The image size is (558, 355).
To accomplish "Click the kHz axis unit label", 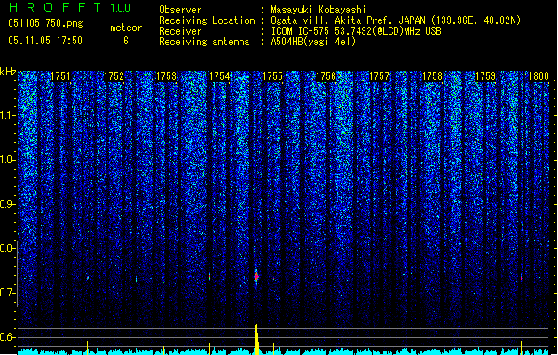I will click(8, 72).
